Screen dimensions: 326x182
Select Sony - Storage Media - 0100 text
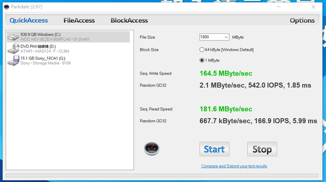pos(46,63)
